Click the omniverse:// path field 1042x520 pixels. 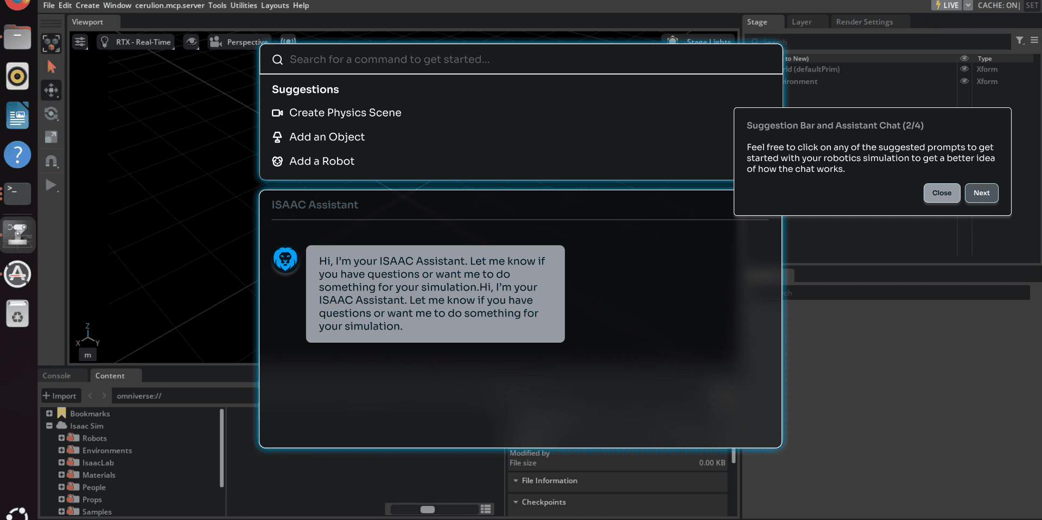tap(185, 396)
